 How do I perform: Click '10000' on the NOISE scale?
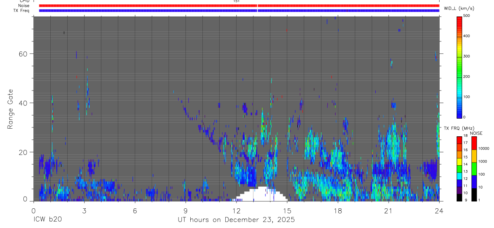484,148
